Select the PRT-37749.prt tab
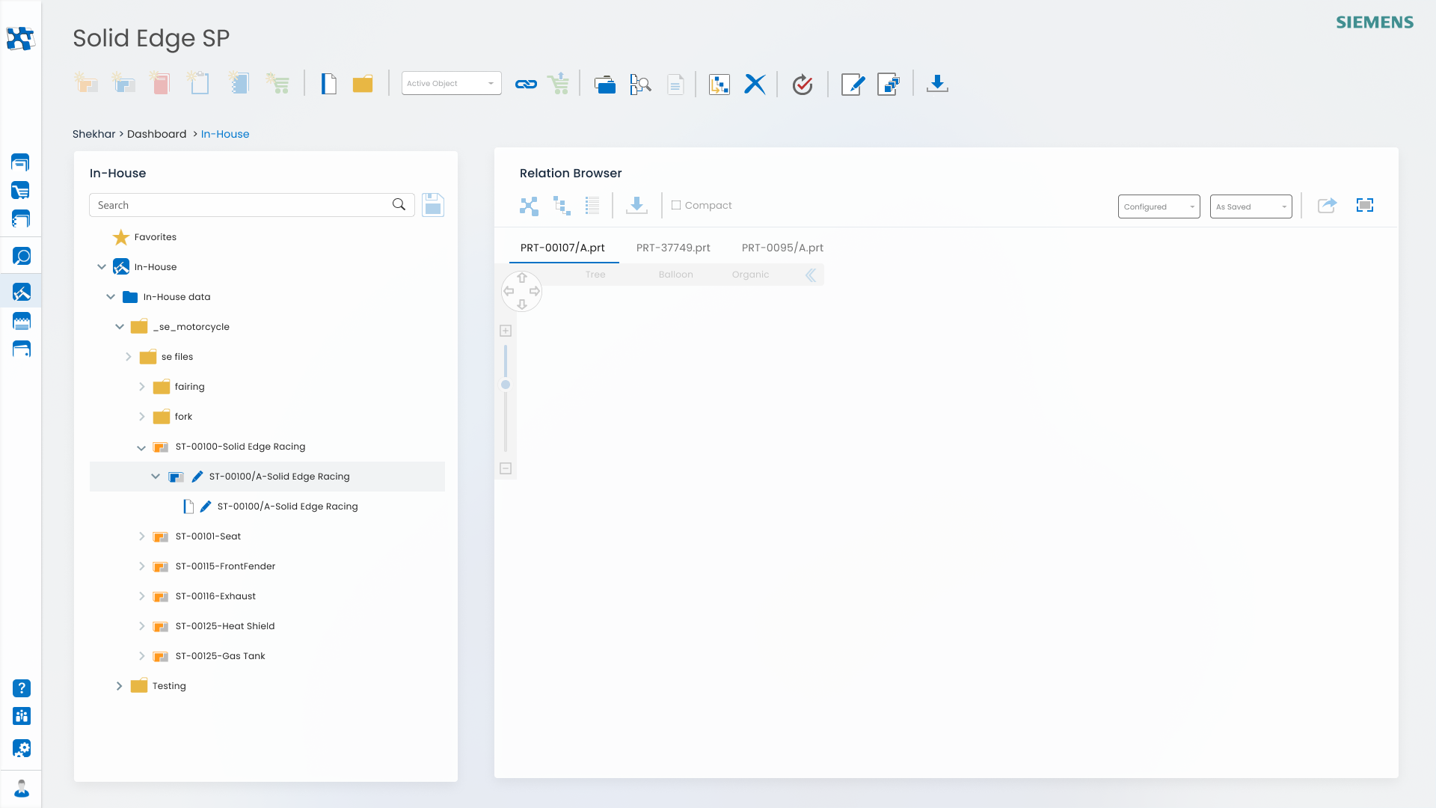This screenshot has height=808, width=1436. pos(673,248)
